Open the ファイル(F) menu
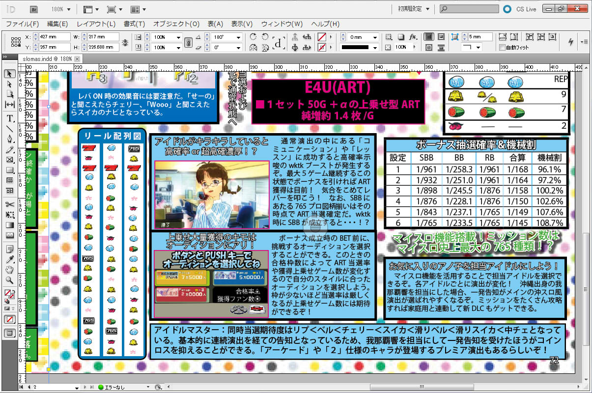Image resolution: width=592 pixels, height=393 pixels. tap(22, 24)
